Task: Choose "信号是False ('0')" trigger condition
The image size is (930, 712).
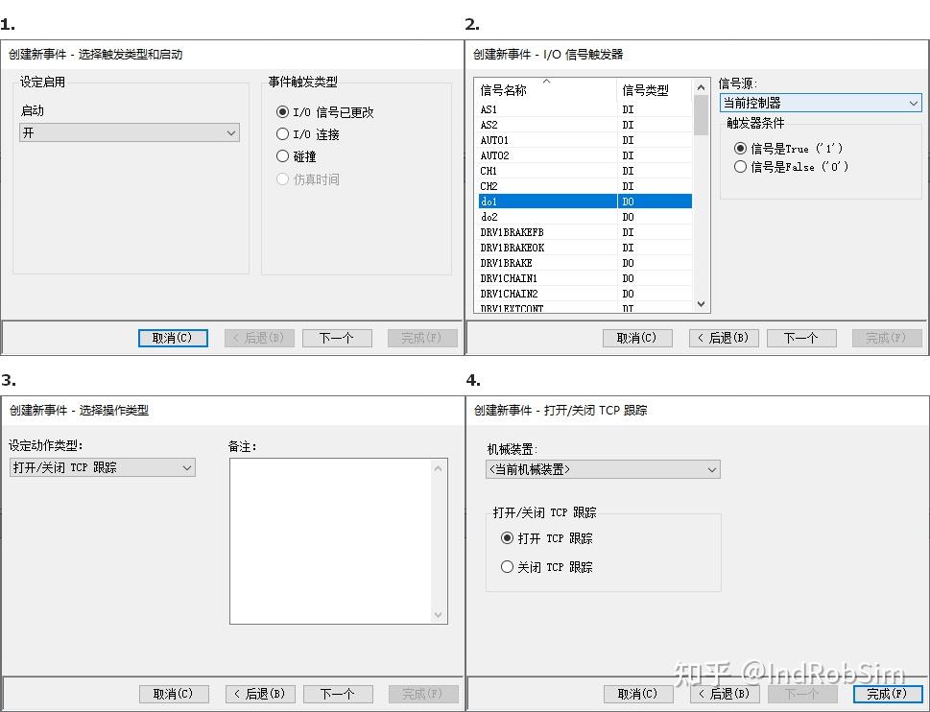Action: coord(740,166)
